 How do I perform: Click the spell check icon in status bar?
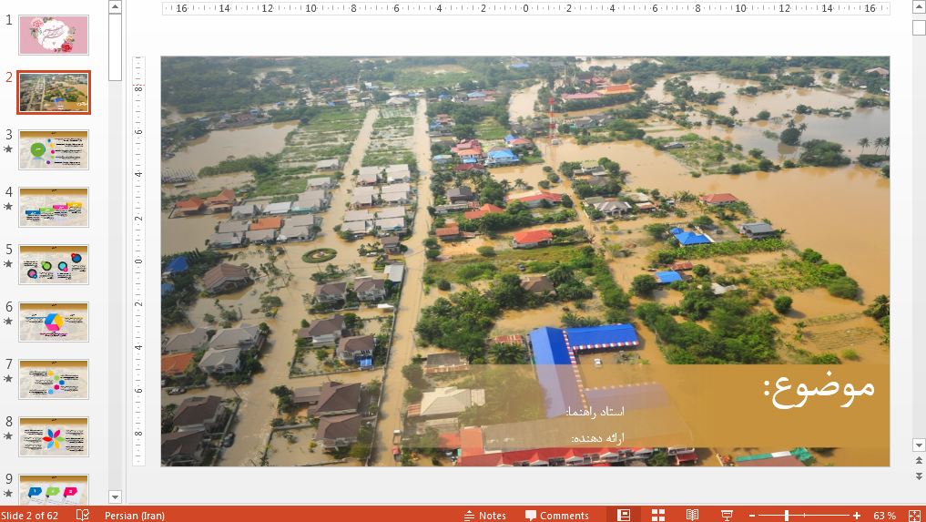[83, 515]
